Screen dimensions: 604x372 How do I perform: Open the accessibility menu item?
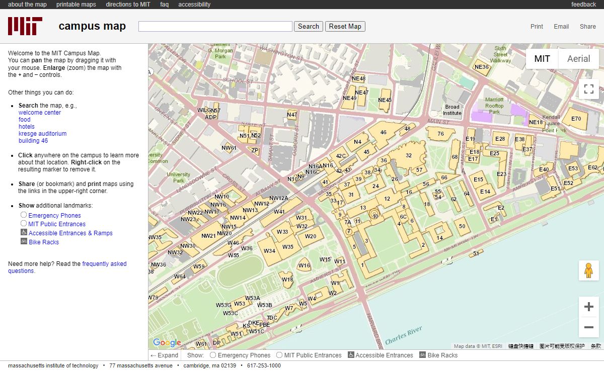(x=194, y=5)
